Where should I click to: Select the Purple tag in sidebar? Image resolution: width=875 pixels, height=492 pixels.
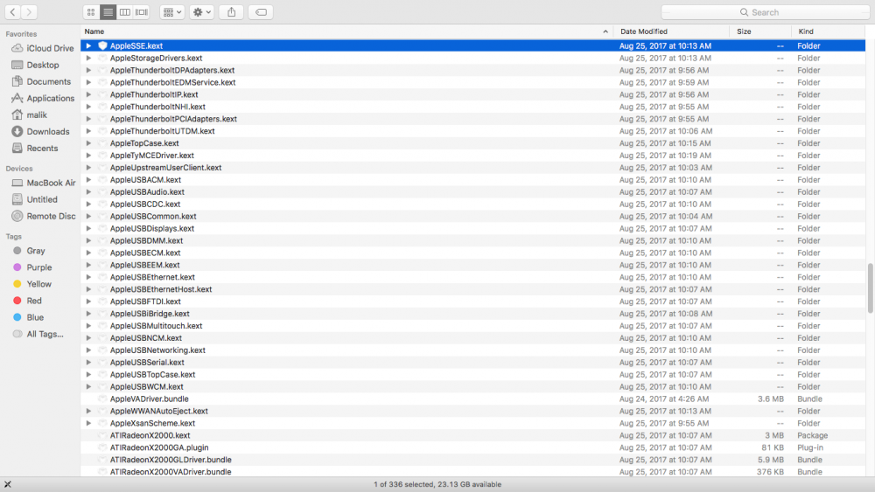coord(38,267)
